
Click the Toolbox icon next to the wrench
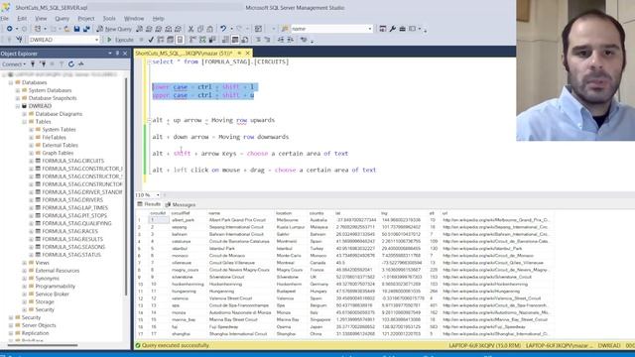402,29
